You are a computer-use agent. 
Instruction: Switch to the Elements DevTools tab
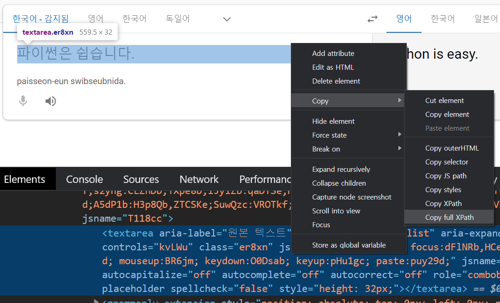(x=24, y=179)
